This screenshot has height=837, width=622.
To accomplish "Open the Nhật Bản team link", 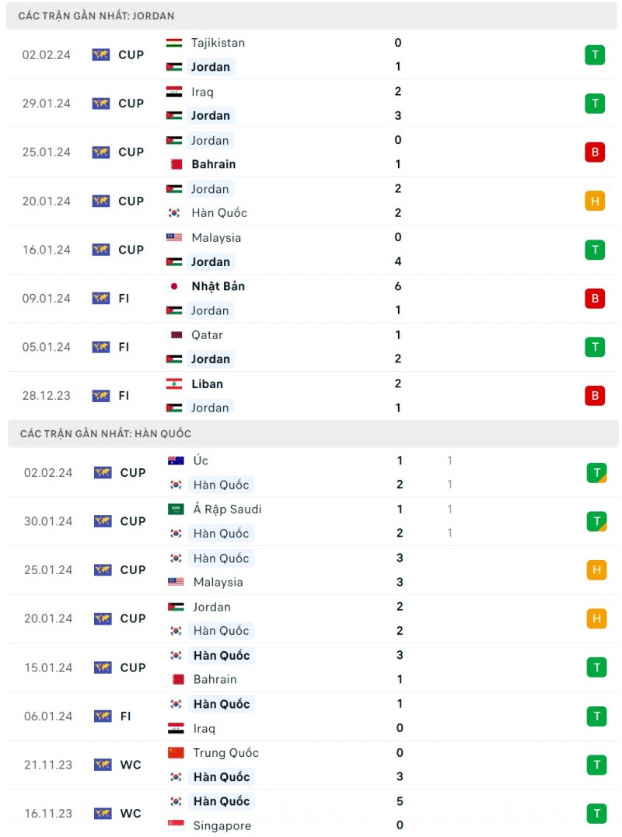I will (218, 286).
